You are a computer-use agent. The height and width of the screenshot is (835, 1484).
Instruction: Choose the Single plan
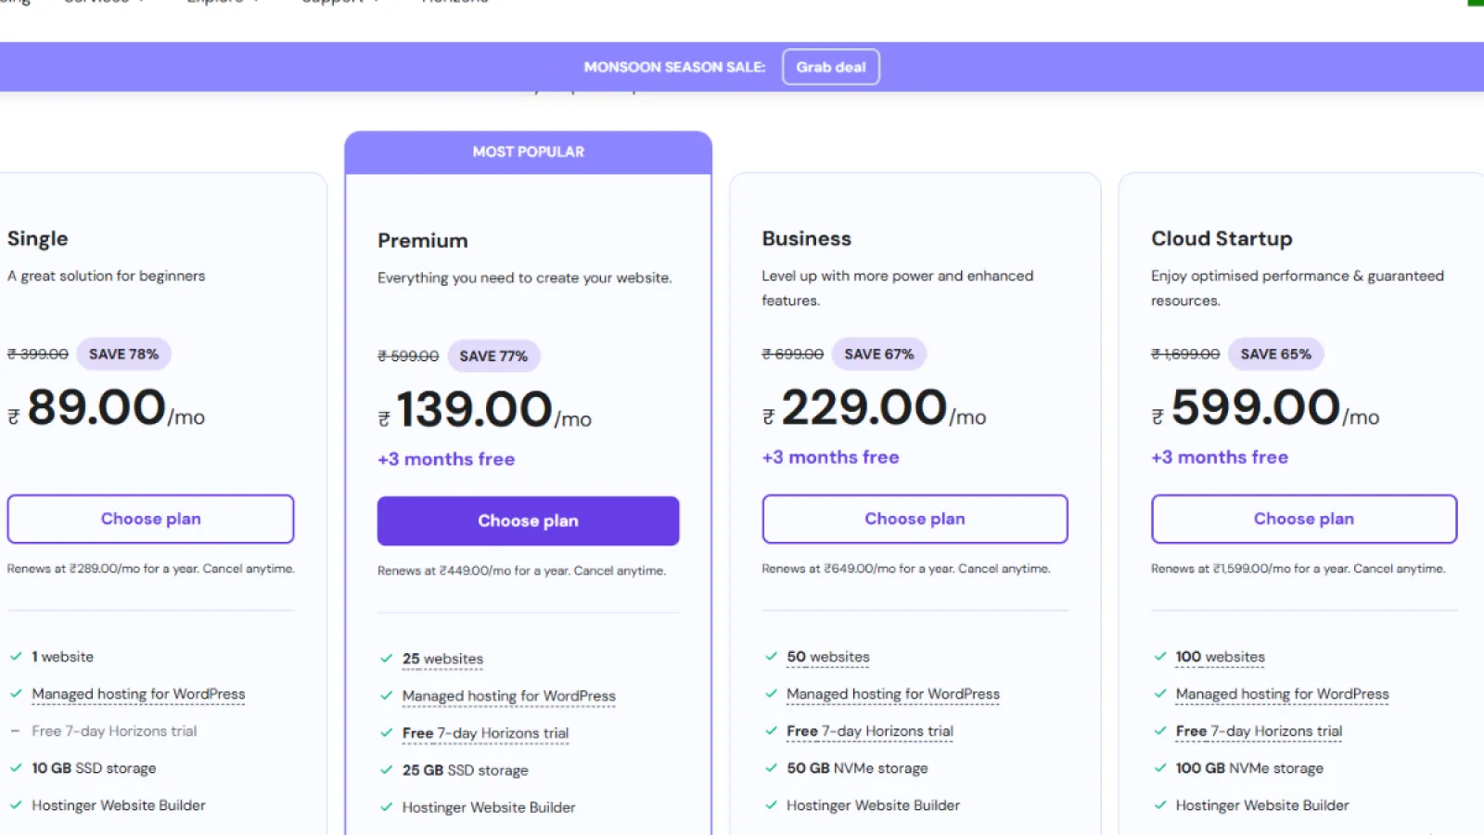pos(150,519)
